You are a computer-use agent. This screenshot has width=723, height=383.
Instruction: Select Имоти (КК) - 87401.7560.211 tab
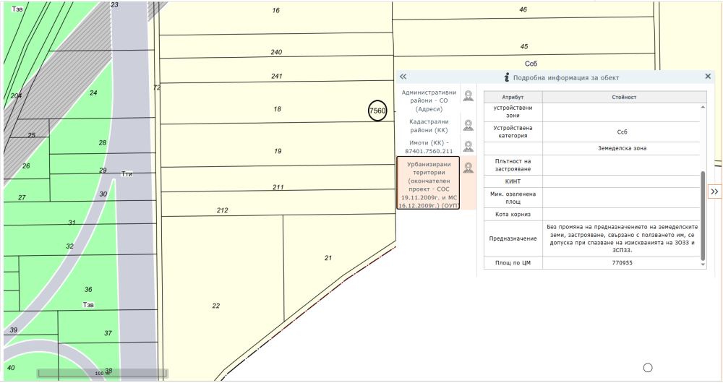pyautogui.click(x=429, y=147)
